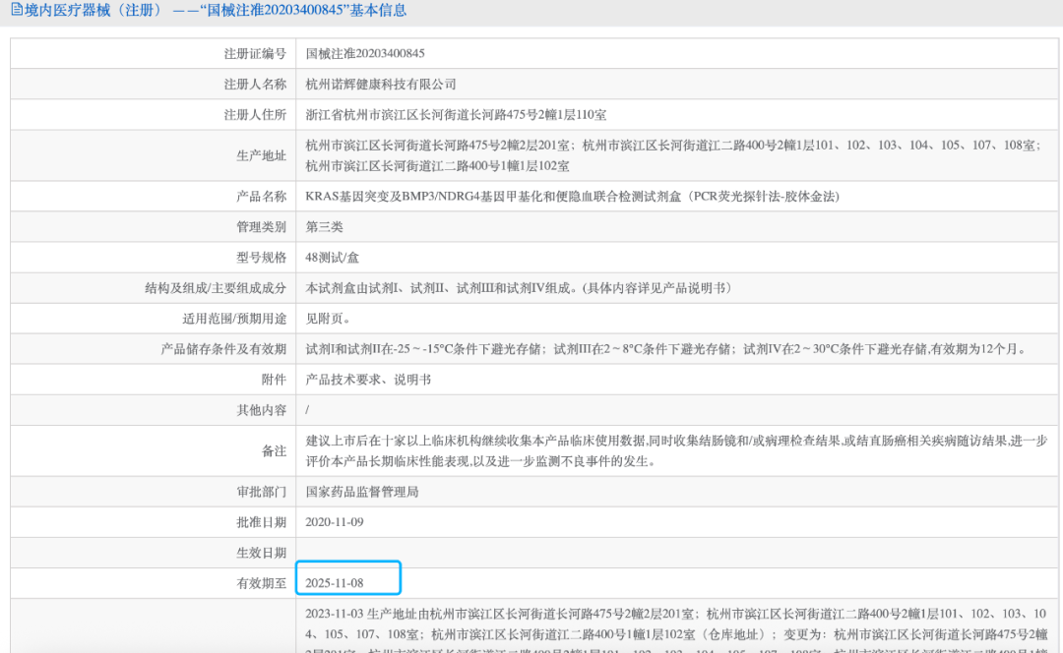The image size is (1063, 653).
Task: Select approval date 2020-11-09
Action: pyautogui.click(x=335, y=522)
